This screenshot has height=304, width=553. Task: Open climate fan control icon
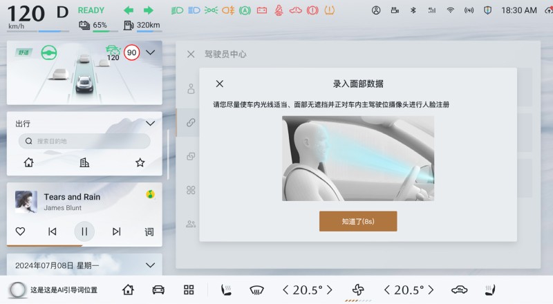click(x=358, y=290)
